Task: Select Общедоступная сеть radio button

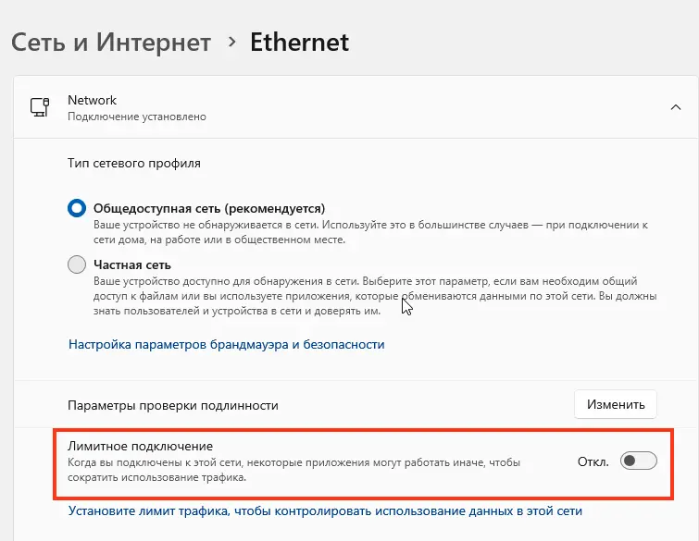Action: coord(77,208)
